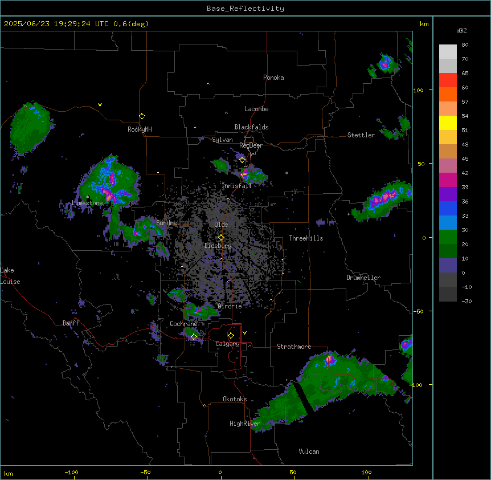
Task: Click the white asterisk marker near Limestone
Action: (88, 197)
